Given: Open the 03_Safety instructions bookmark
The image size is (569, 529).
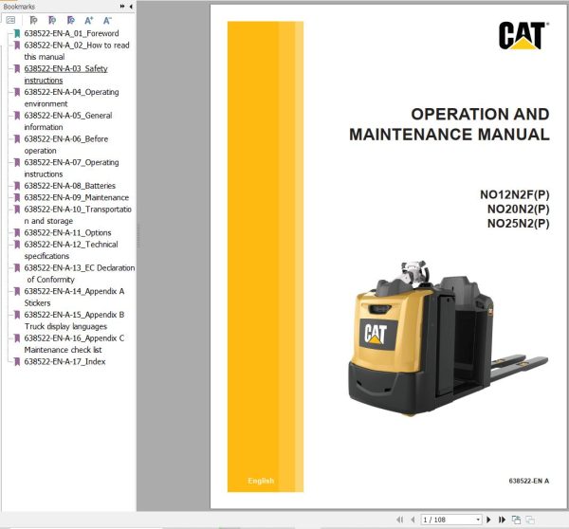Looking at the screenshot, I should pos(66,74).
